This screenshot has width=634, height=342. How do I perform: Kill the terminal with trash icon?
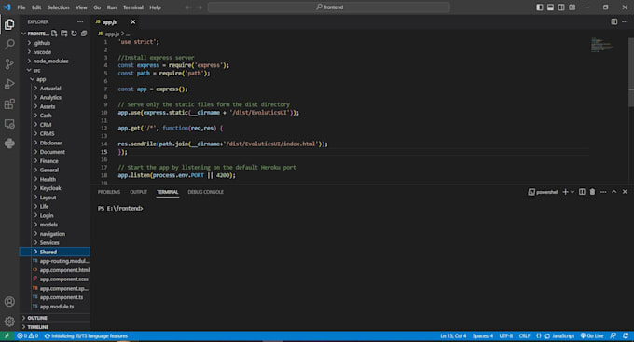pyautogui.click(x=592, y=192)
